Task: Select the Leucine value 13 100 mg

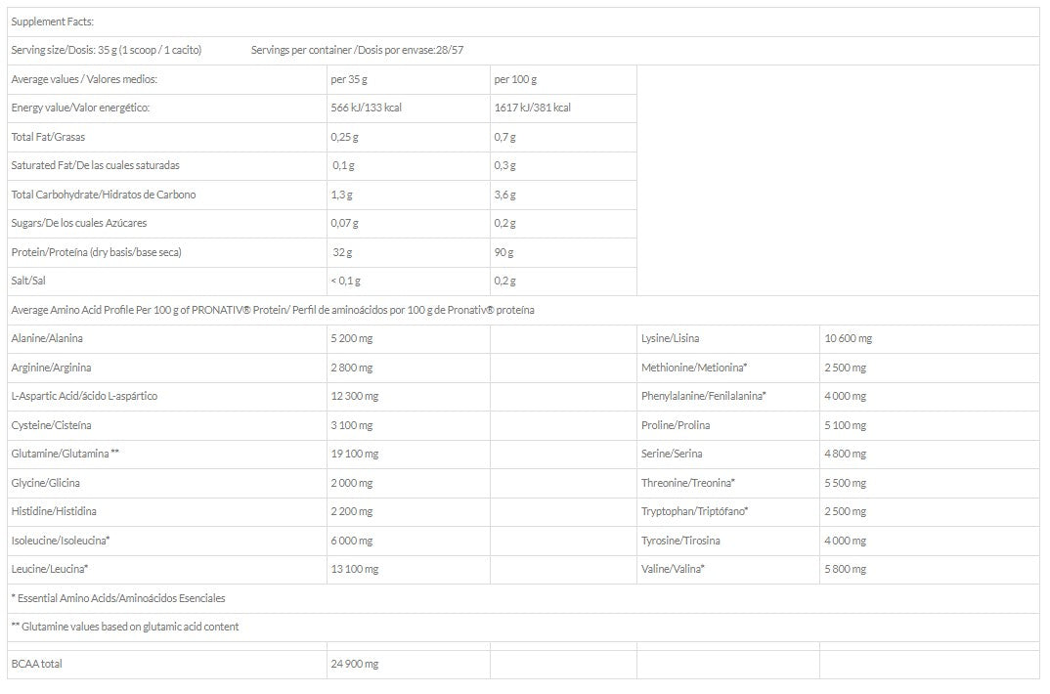Action: click(x=355, y=569)
